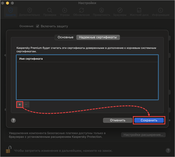Minimize the Настройки window

pyautogui.click(x=8, y=3)
